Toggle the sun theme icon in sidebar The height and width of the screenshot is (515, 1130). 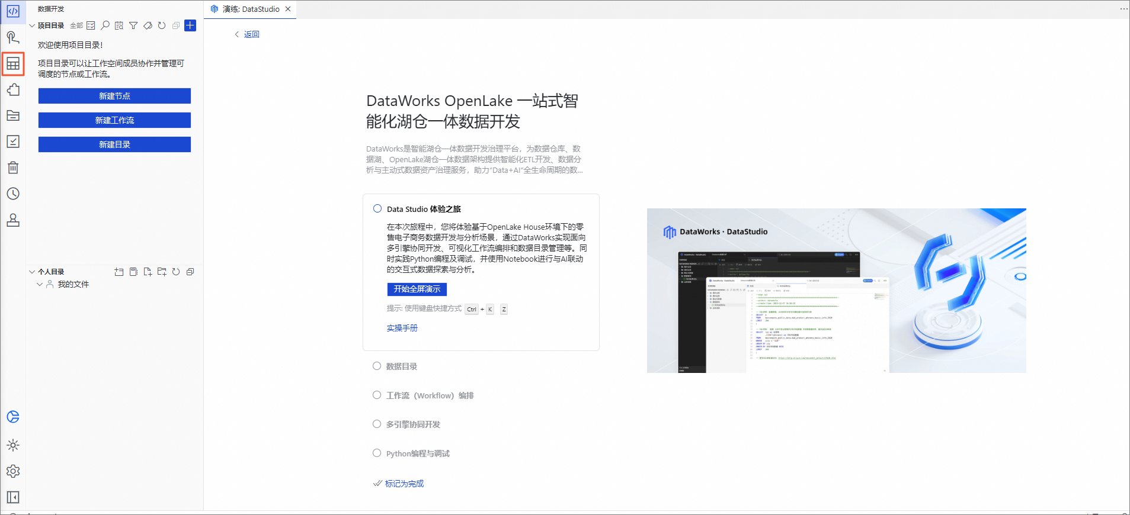(13, 445)
